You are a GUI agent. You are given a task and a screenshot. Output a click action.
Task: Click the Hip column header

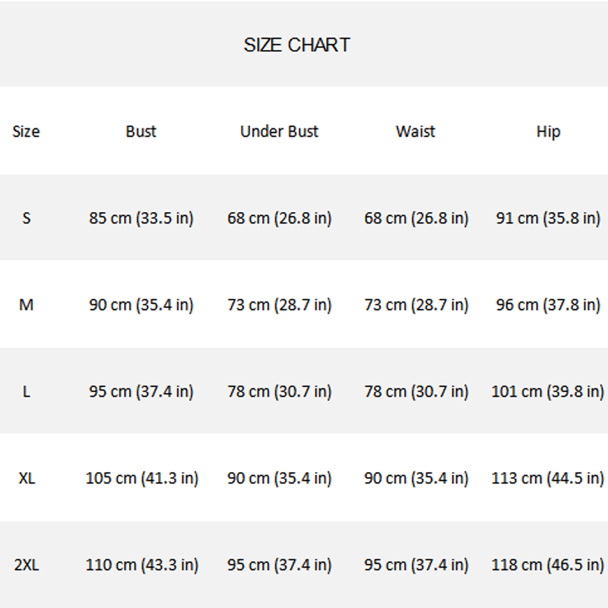point(548,131)
